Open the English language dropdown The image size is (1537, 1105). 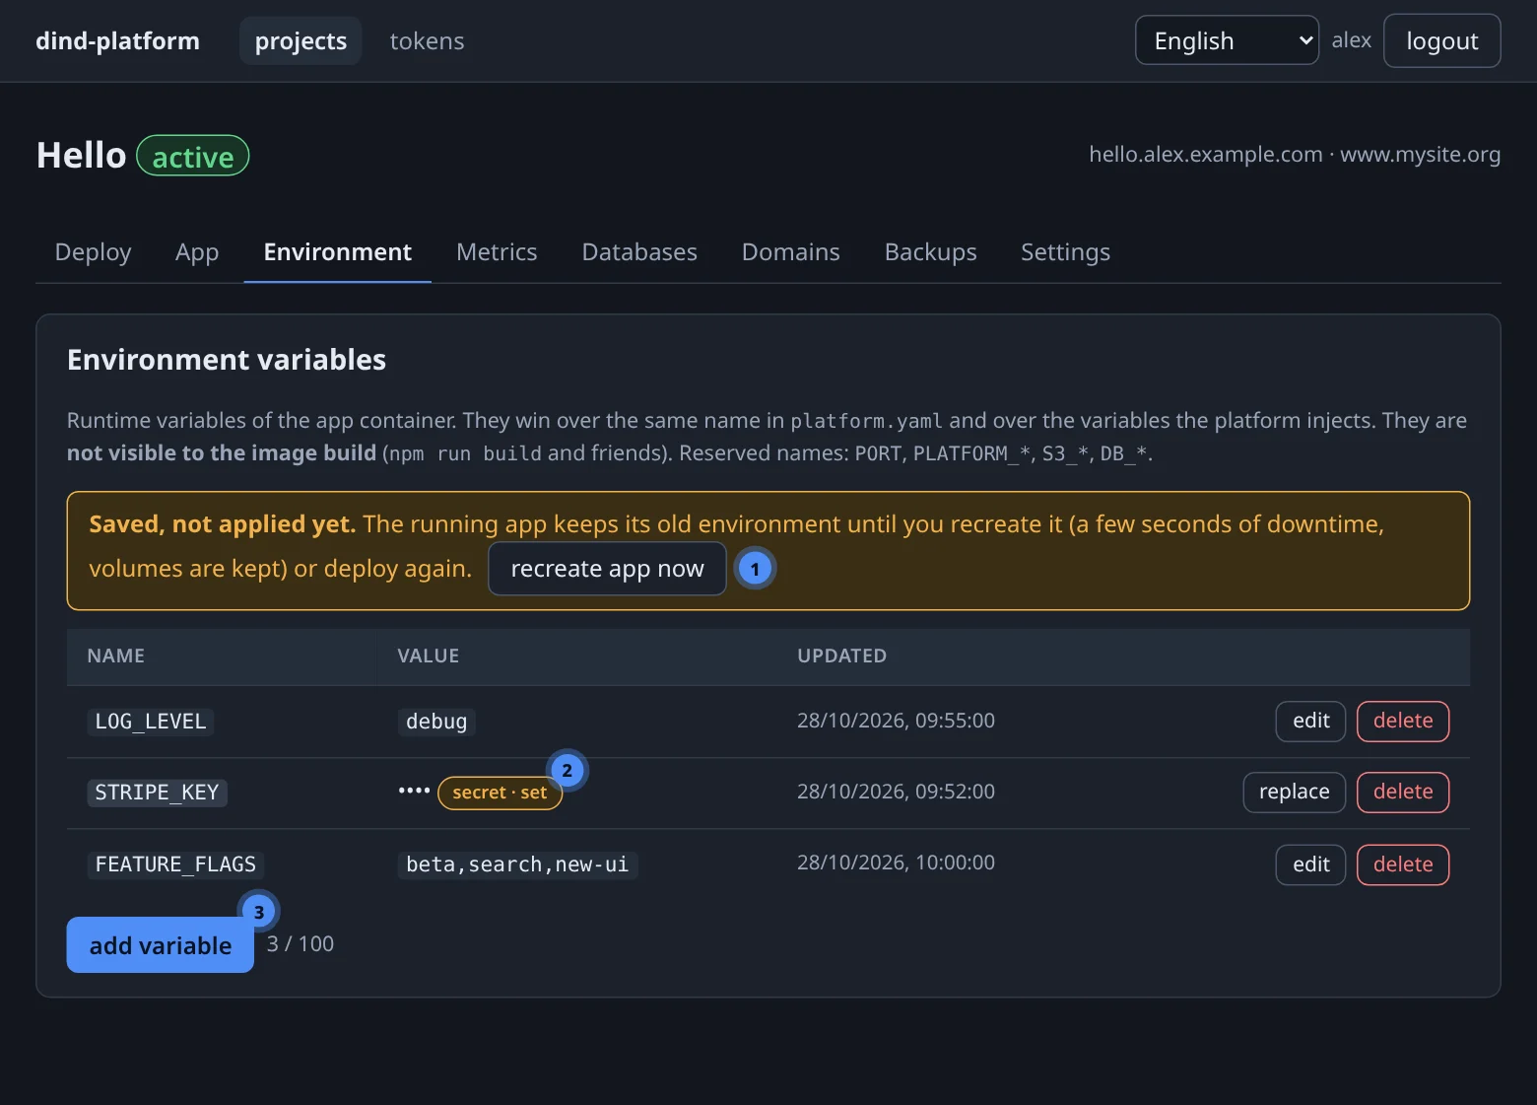tap(1227, 40)
